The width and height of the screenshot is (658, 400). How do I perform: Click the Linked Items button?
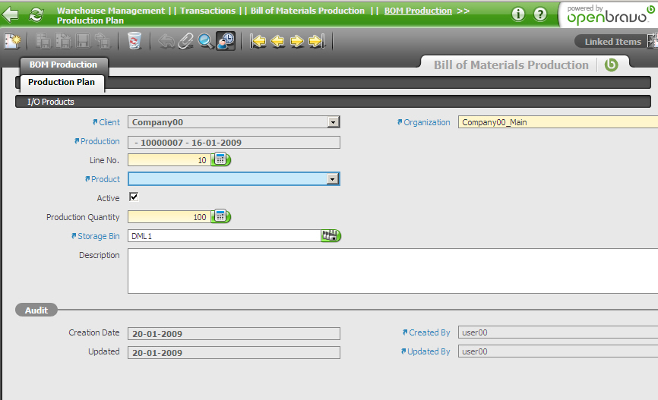pyautogui.click(x=612, y=42)
